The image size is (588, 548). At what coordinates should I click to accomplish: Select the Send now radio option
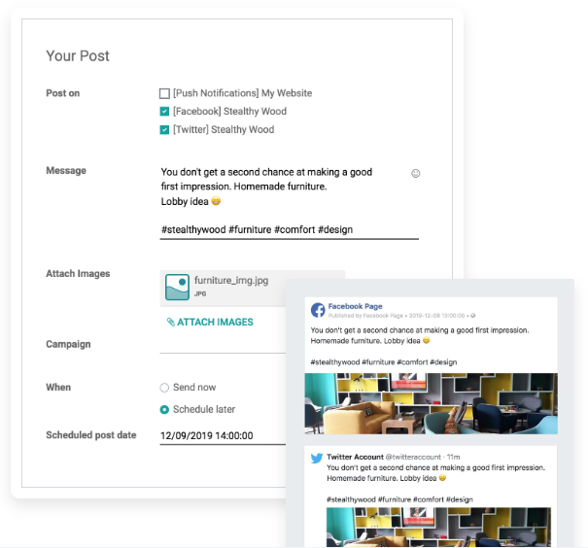pos(164,388)
